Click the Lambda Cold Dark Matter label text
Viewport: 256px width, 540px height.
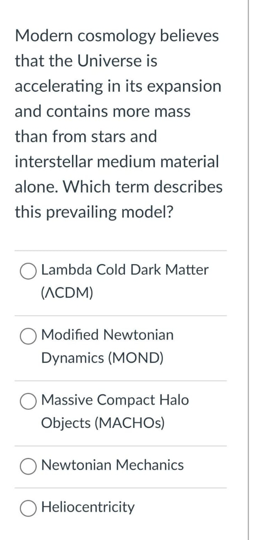(x=125, y=270)
